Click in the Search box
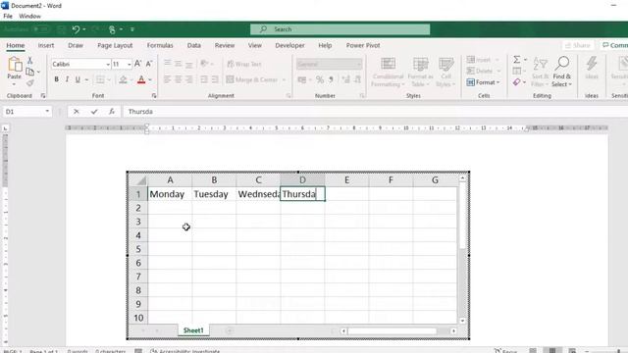The height and width of the screenshot is (353, 628). [340, 29]
